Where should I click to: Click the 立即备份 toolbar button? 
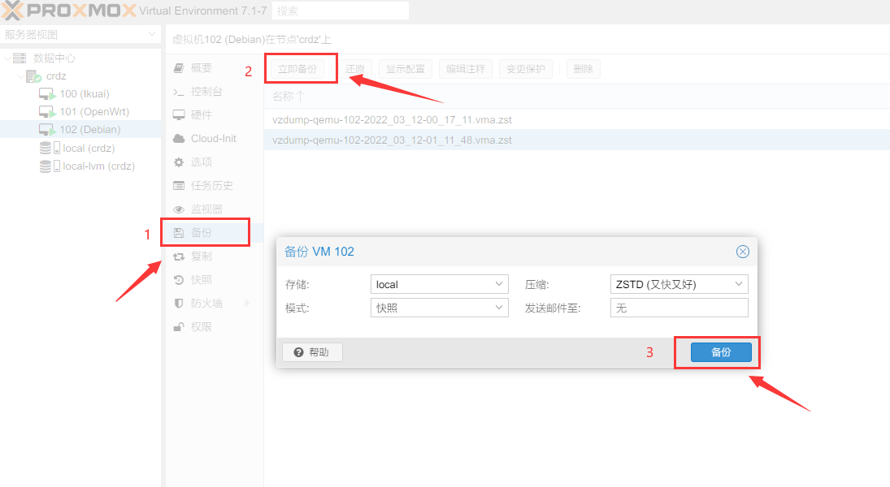297,69
